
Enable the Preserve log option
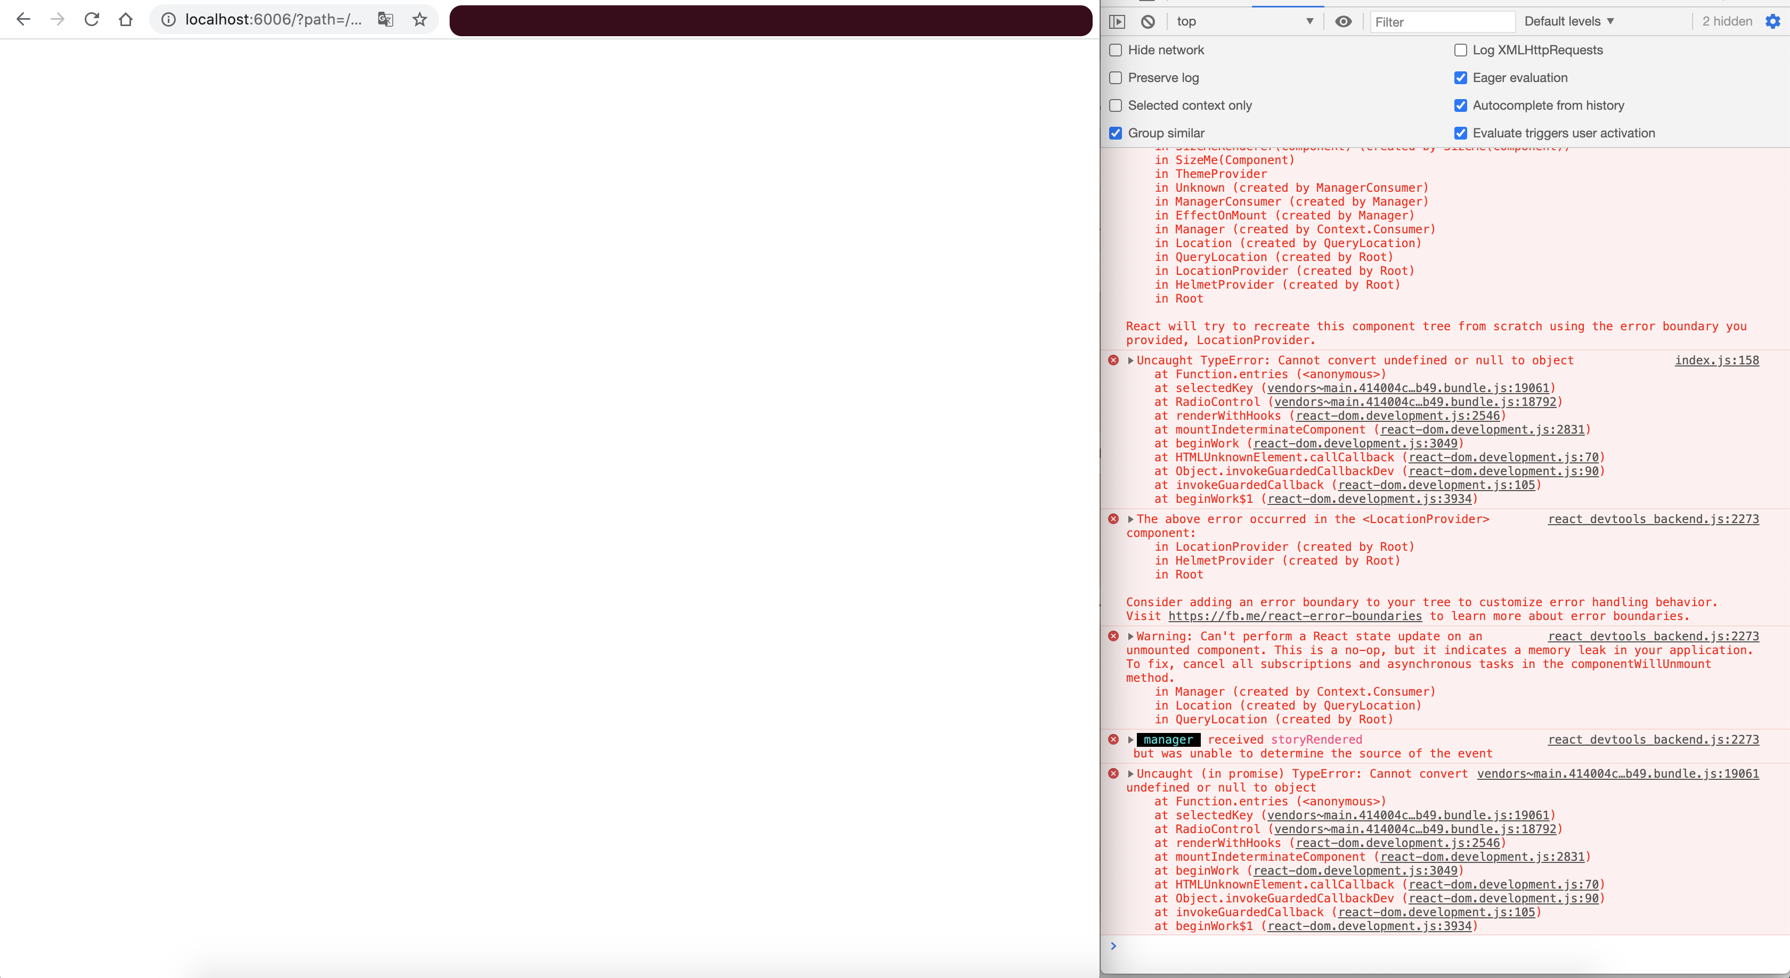1116,78
